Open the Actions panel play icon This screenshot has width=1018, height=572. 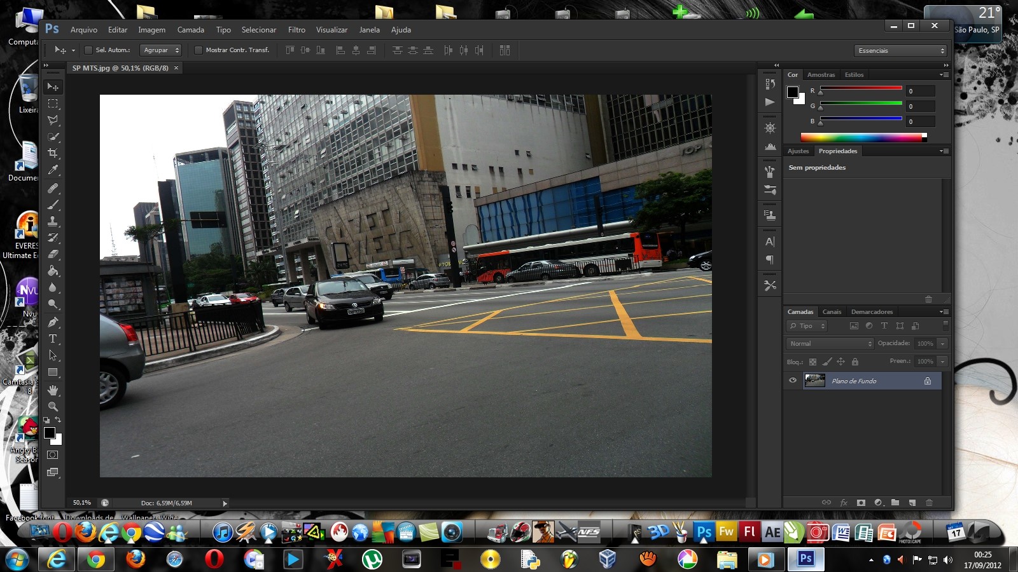[x=770, y=102]
